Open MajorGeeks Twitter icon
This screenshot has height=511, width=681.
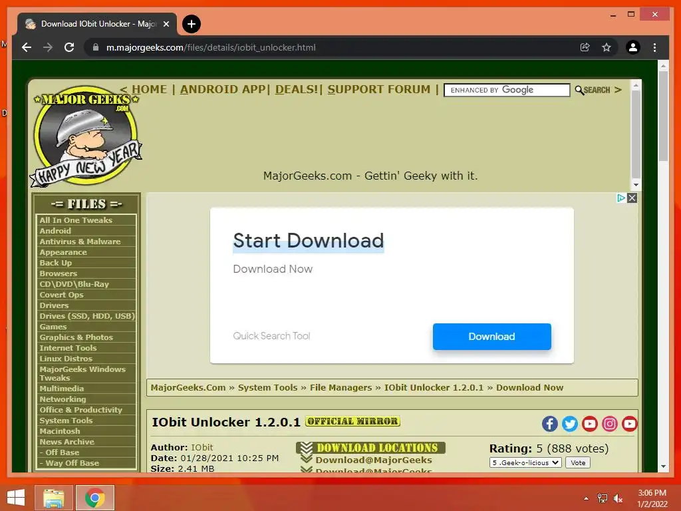[570, 424]
